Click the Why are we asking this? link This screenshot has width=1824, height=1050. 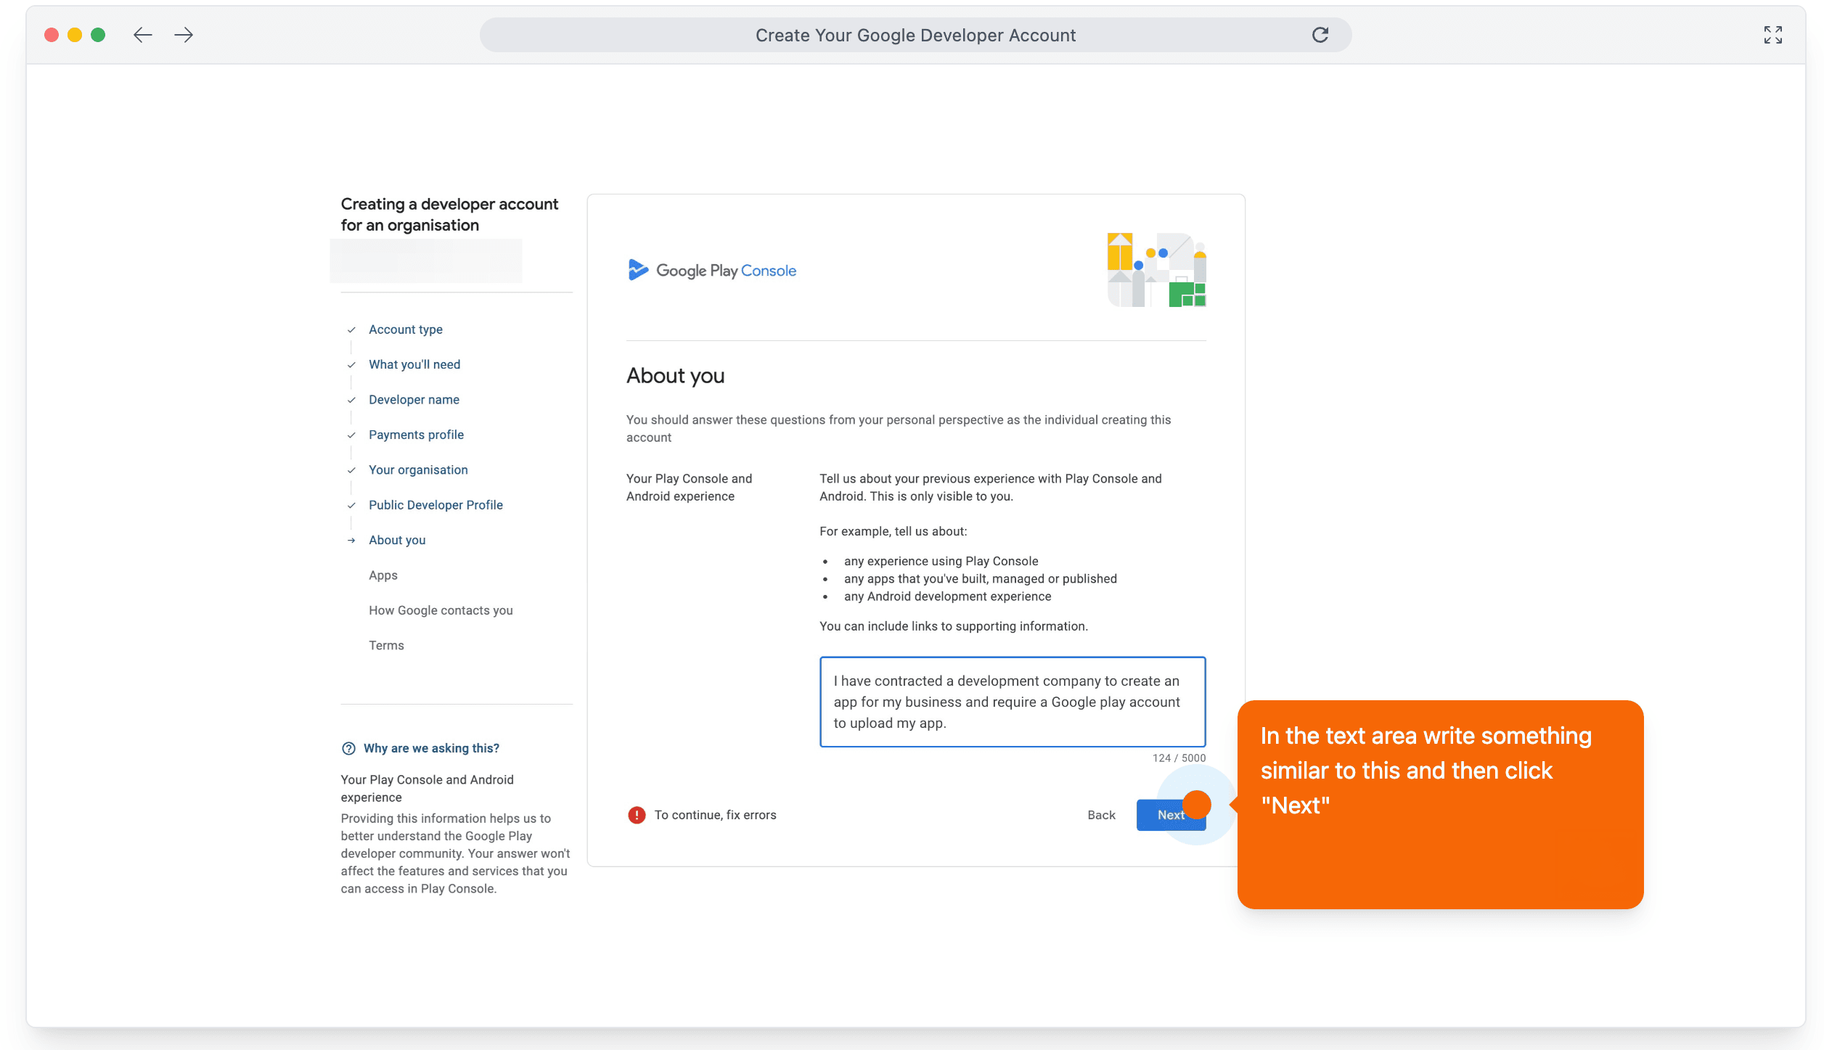[x=431, y=748]
